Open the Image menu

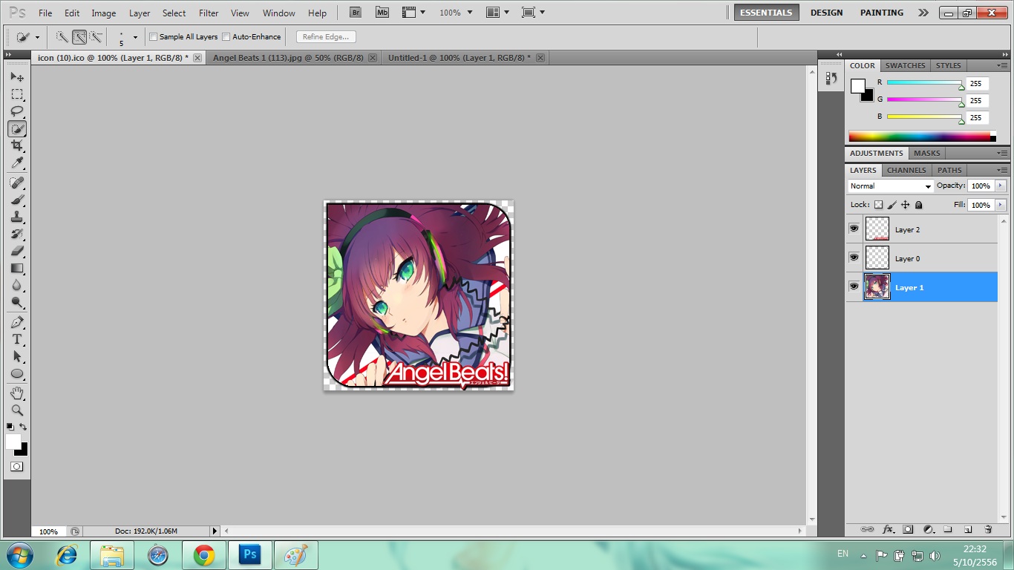click(x=104, y=13)
